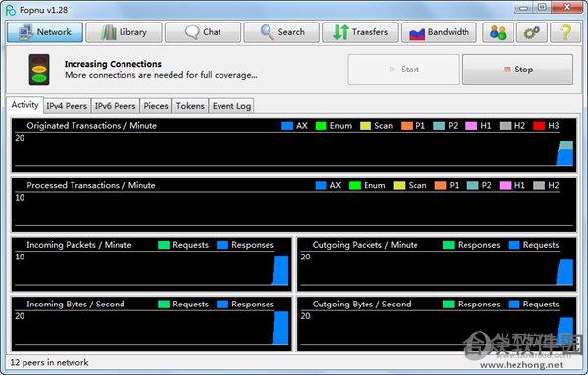Show the Event Log tab
Image resolution: width=588 pixels, height=375 pixels.
[231, 106]
